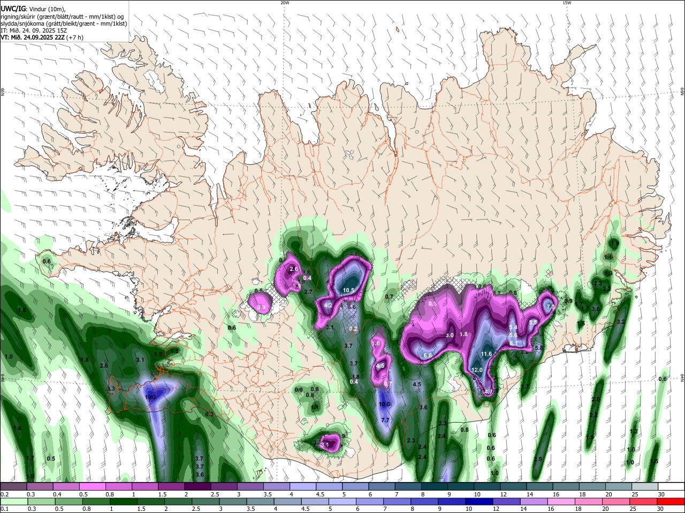This screenshot has width=685, height=513.
Task: Click the '0.2' label in the upper legend row
Action: 4,494
